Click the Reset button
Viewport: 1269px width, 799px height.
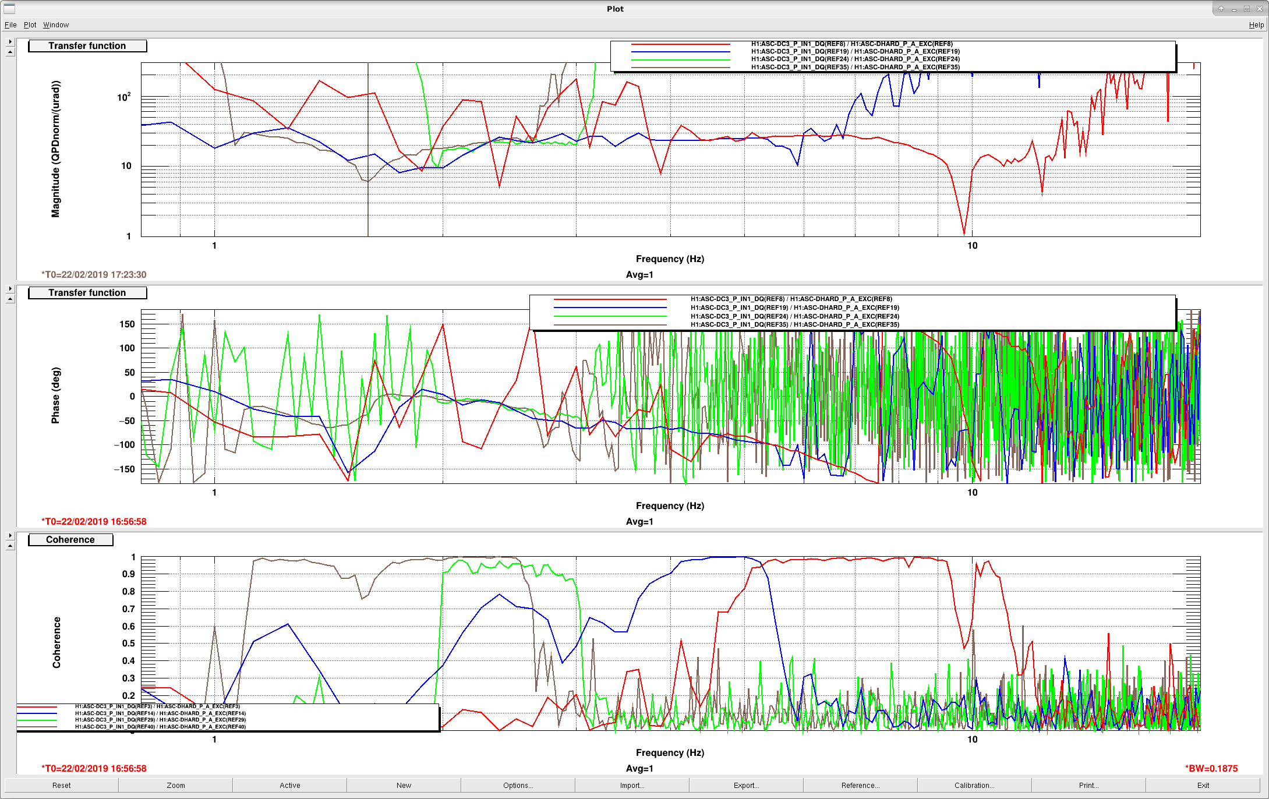[x=62, y=785]
